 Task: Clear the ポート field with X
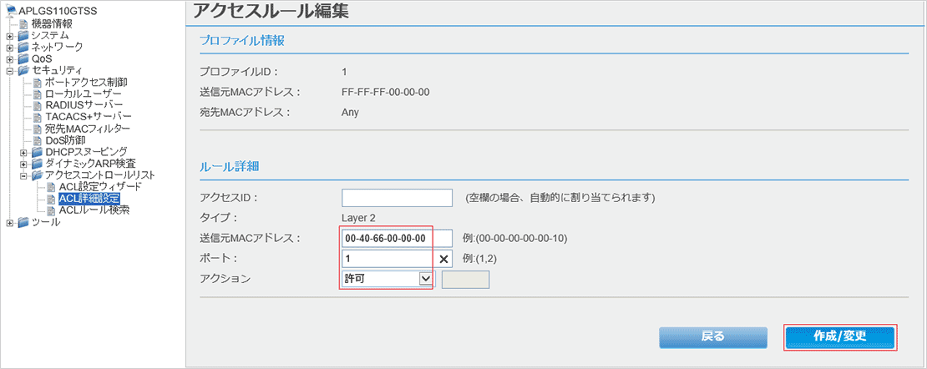pos(444,259)
